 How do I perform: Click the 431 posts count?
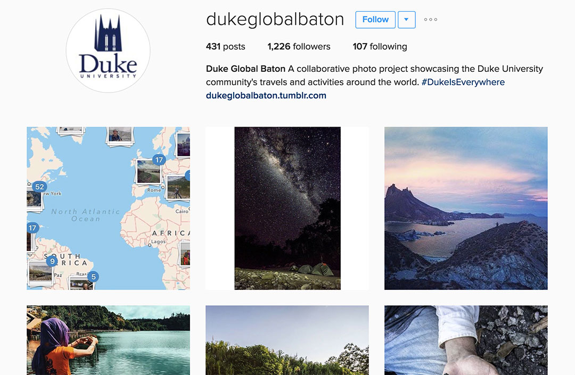tap(226, 46)
